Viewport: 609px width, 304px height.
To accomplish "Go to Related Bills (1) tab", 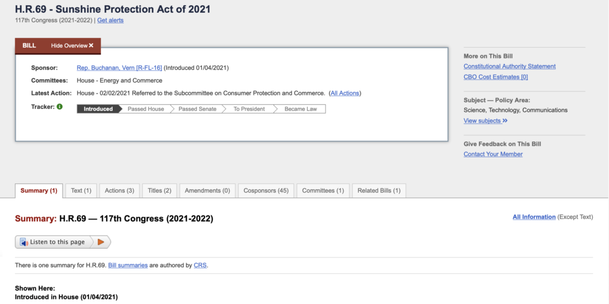I will (379, 190).
